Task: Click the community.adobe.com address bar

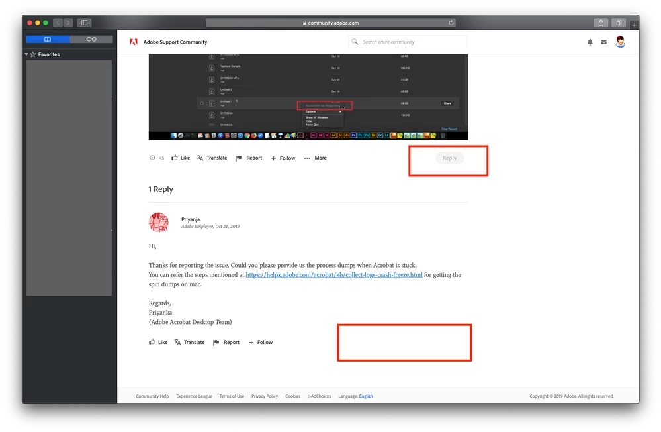Action: [x=331, y=23]
